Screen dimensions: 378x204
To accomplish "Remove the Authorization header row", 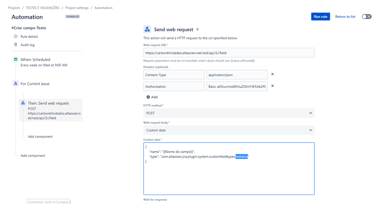I will tap(272, 86).
